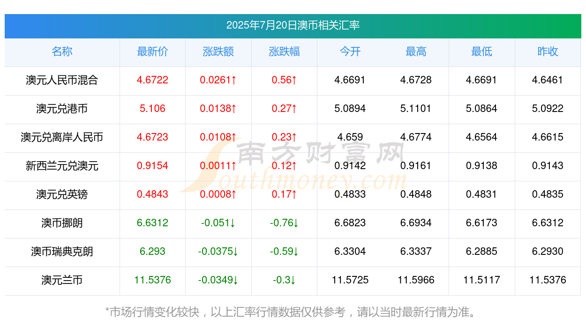Image resolution: width=586 pixels, height=327 pixels.
Task: Click the row name 新西兰元兑澳元
Action: tap(62, 166)
